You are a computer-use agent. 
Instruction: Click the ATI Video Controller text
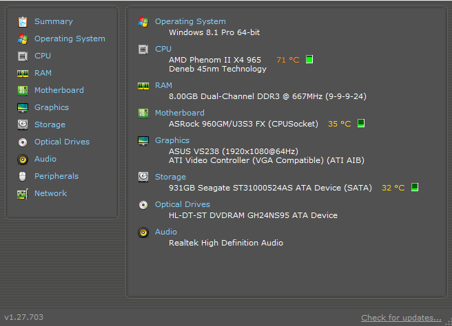267,160
